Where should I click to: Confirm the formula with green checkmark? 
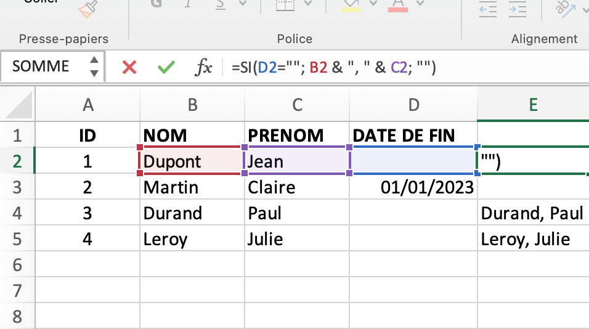[166, 67]
